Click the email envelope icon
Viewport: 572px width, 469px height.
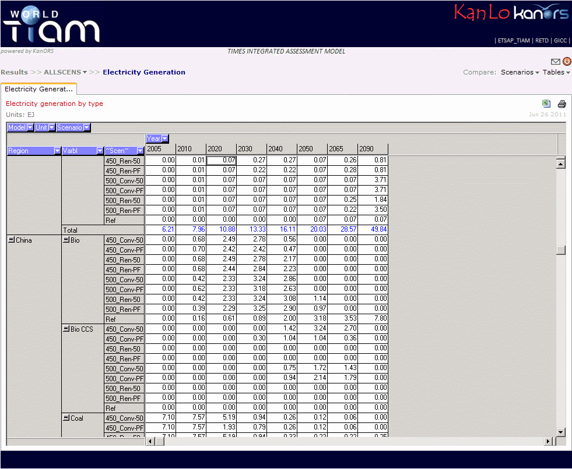(555, 62)
